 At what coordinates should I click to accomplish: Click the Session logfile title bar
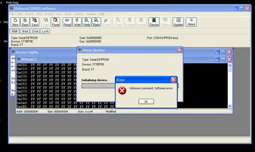click(44, 52)
